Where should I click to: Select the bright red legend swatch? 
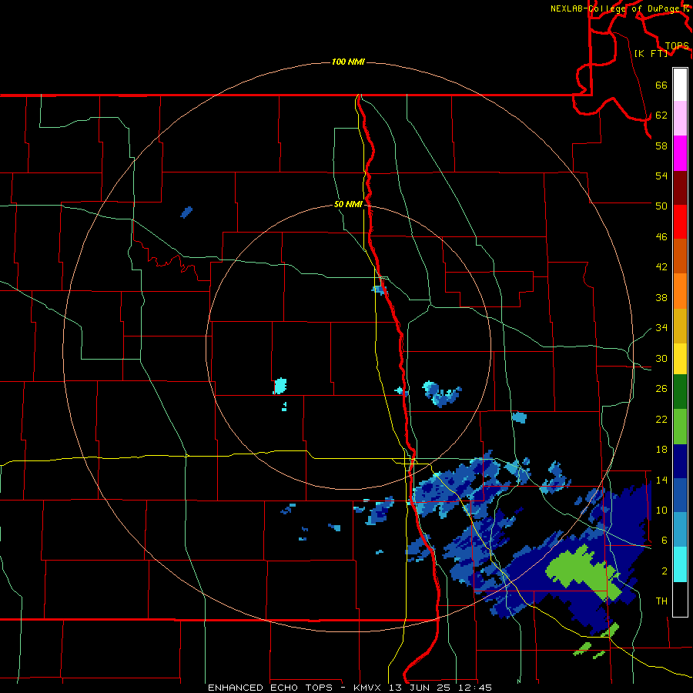(680, 222)
